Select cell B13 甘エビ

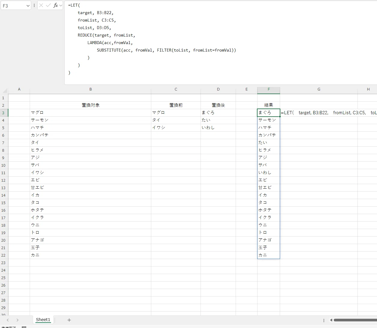(91, 188)
